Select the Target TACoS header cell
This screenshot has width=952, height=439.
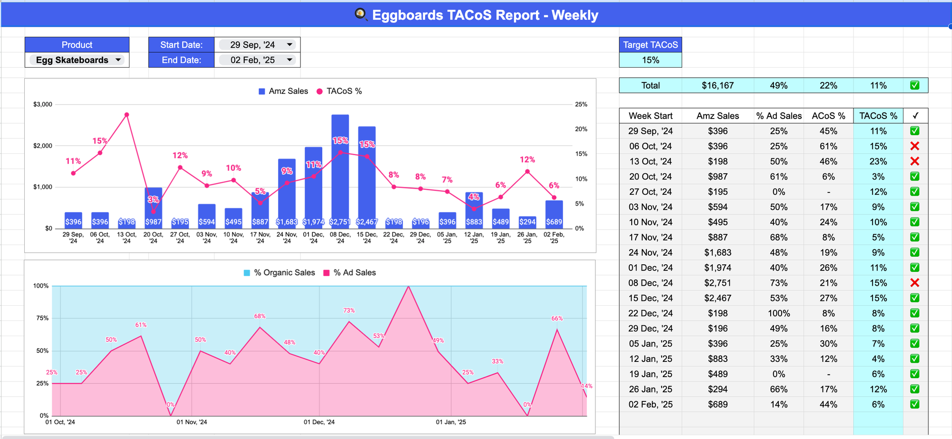[x=650, y=45]
